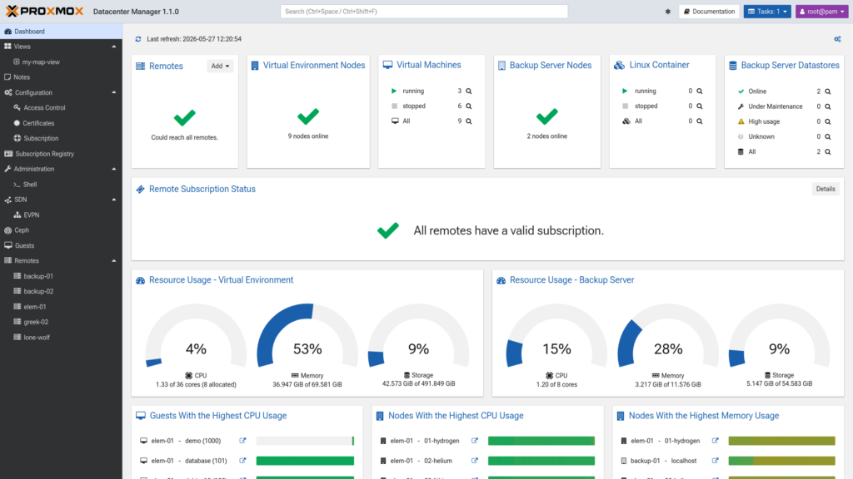Collapse the Remotes section in sidebar

(x=113, y=260)
